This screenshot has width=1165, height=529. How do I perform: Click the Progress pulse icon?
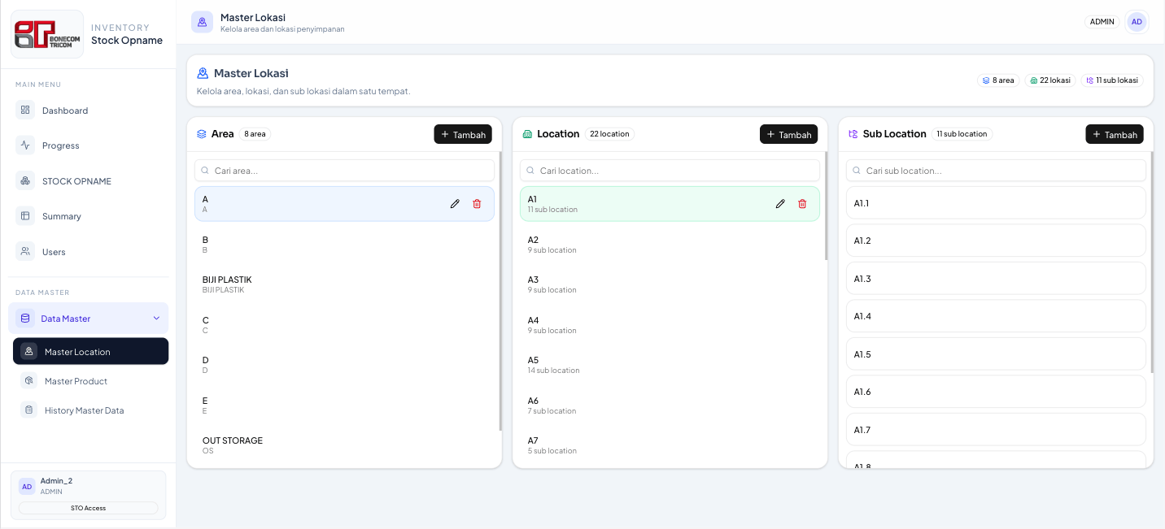25,145
